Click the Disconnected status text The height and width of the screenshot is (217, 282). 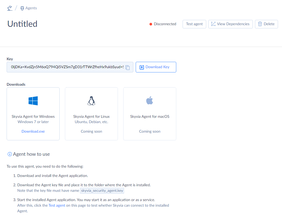(165, 24)
